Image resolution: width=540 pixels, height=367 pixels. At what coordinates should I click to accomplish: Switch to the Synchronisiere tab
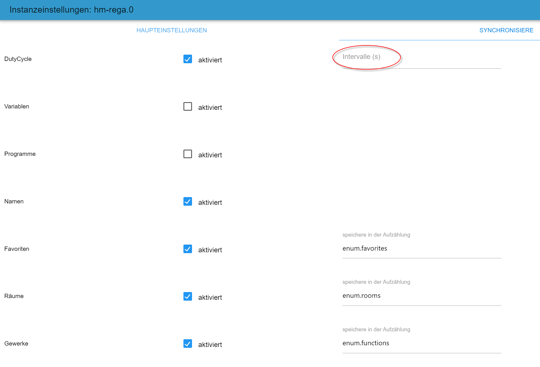click(x=506, y=30)
